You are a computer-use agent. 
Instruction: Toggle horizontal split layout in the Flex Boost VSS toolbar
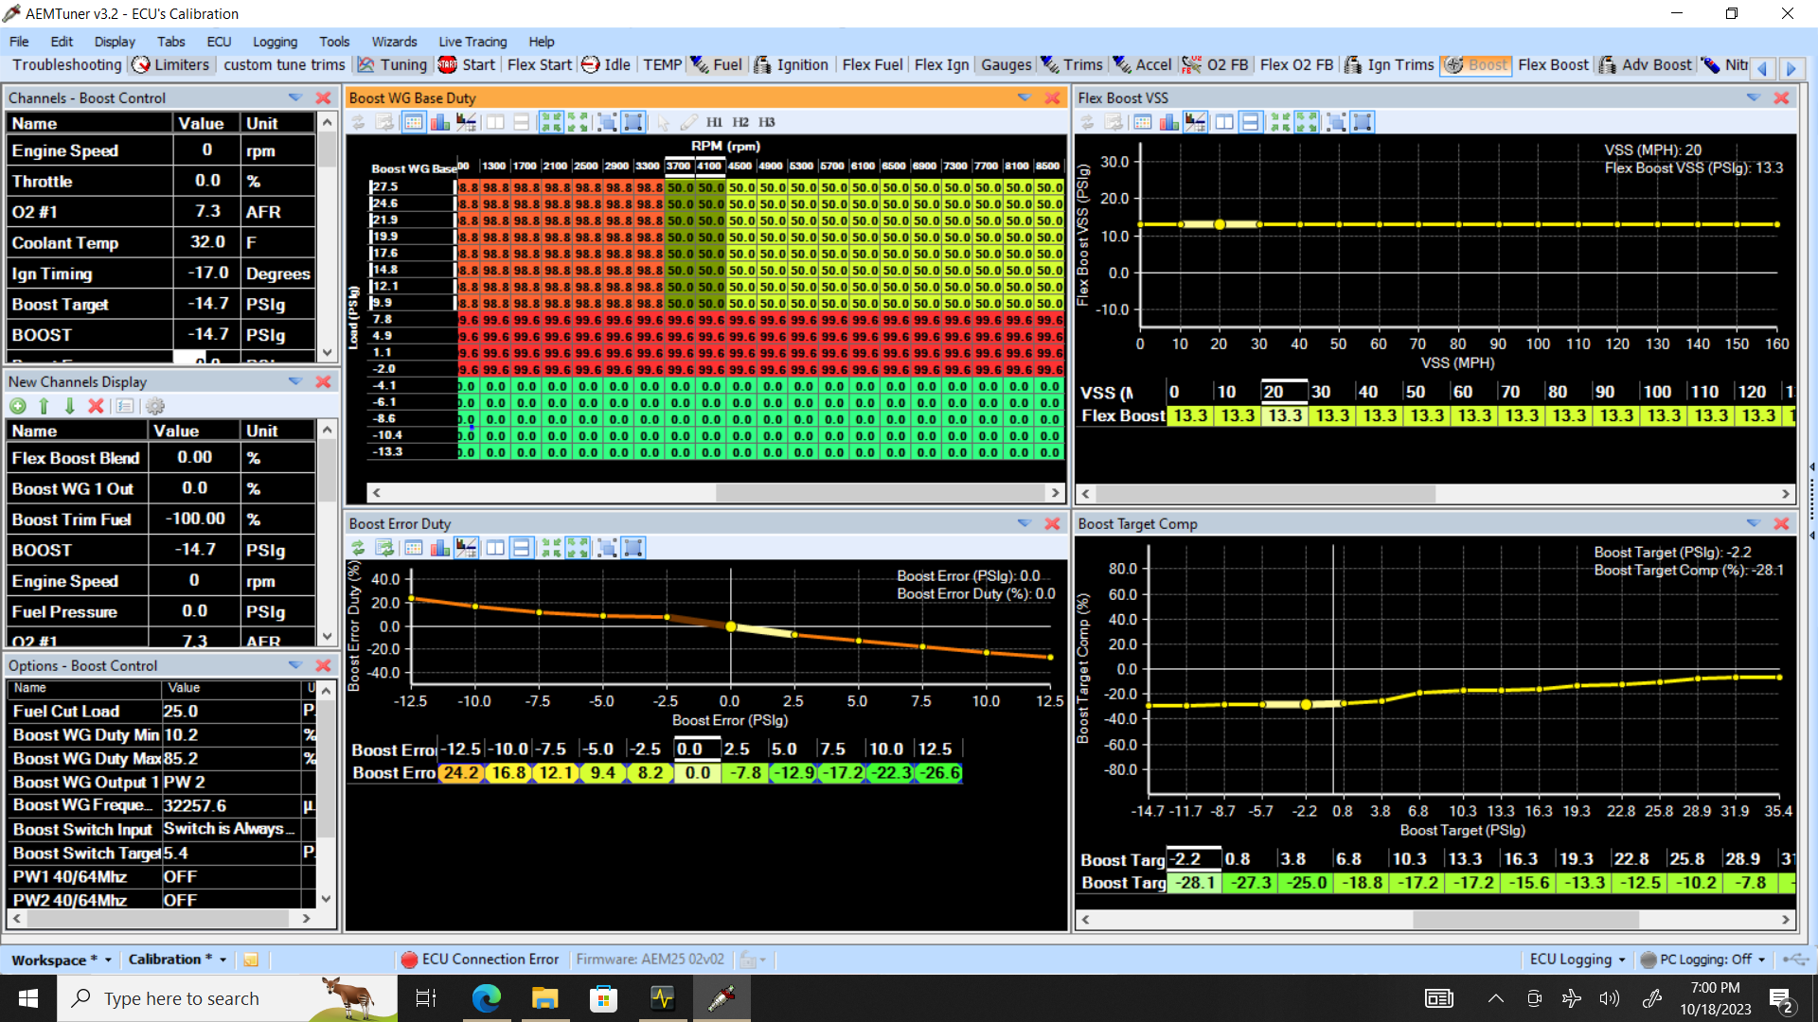[1250, 122]
